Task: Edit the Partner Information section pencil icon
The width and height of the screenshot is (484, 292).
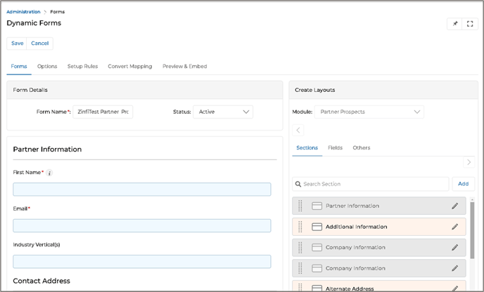Action: (454, 206)
